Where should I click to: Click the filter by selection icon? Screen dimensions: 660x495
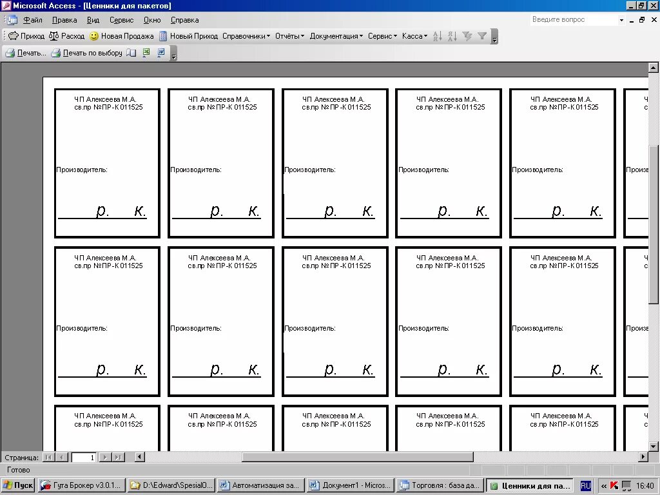(x=467, y=36)
